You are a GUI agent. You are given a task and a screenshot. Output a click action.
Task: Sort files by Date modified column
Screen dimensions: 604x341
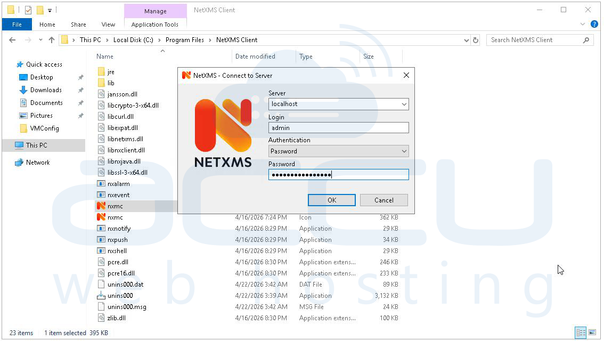[255, 56]
